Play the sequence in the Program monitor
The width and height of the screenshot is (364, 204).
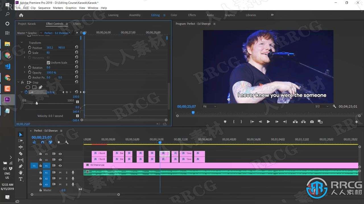click(x=268, y=122)
